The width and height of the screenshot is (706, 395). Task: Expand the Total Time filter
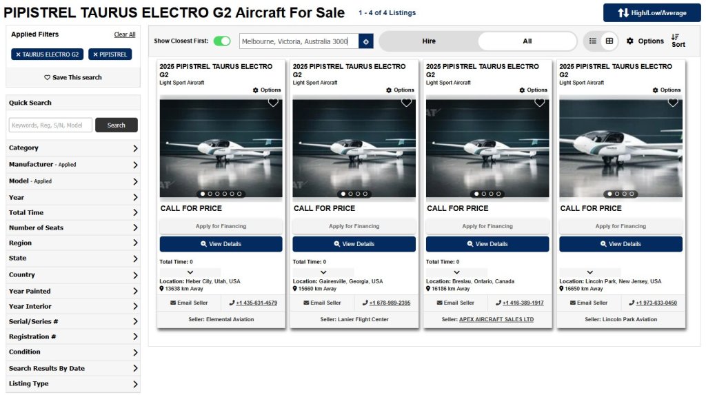(72, 213)
